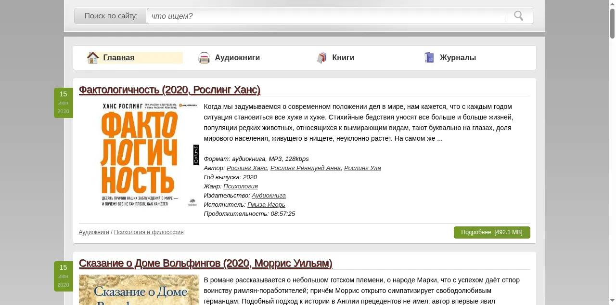This screenshot has width=616, height=305.
Task: Click the 'Поиск по сайту:' label
Action: point(111,16)
